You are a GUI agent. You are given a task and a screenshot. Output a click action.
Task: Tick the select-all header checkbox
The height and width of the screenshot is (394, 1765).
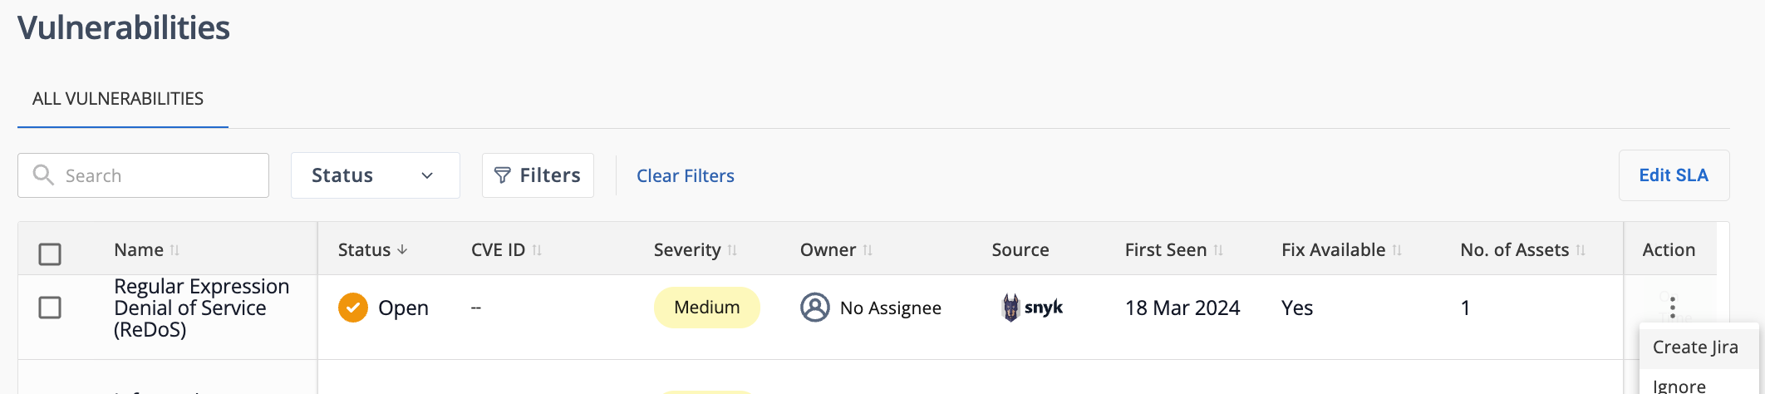[x=50, y=254]
